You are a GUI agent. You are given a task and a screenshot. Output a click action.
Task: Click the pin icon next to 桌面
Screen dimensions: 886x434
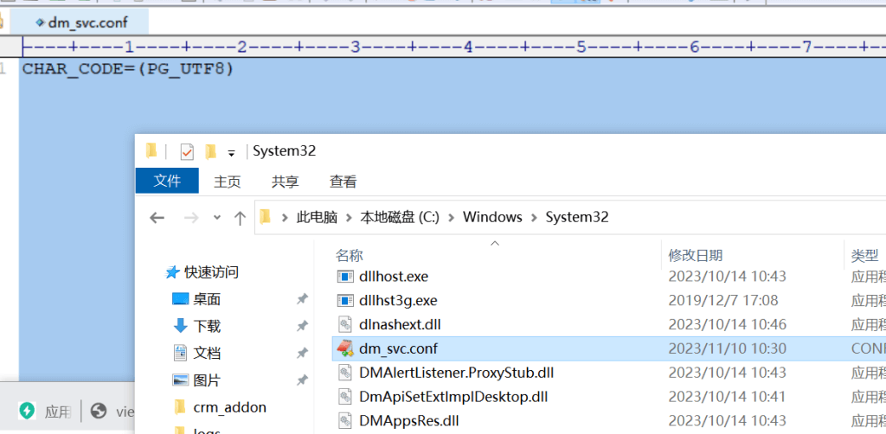[x=302, y=299]
